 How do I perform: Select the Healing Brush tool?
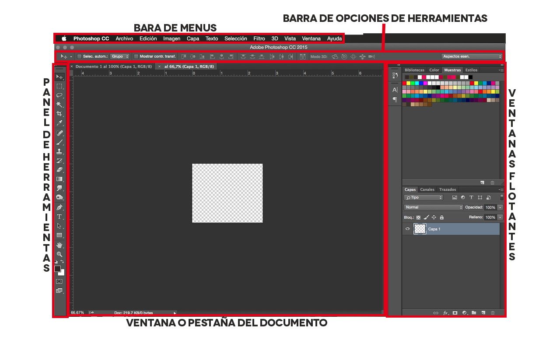click(x=59, y=133)
